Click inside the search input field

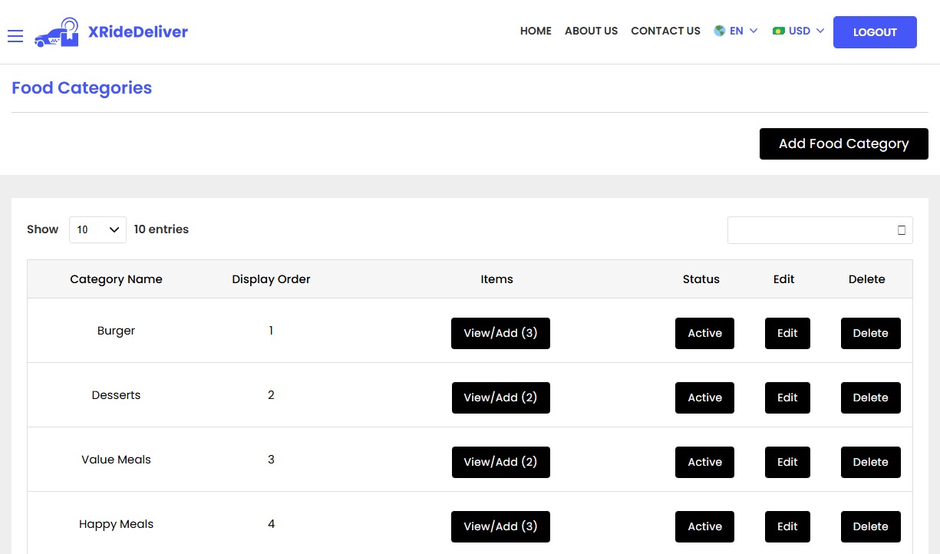tap(806, 230)
